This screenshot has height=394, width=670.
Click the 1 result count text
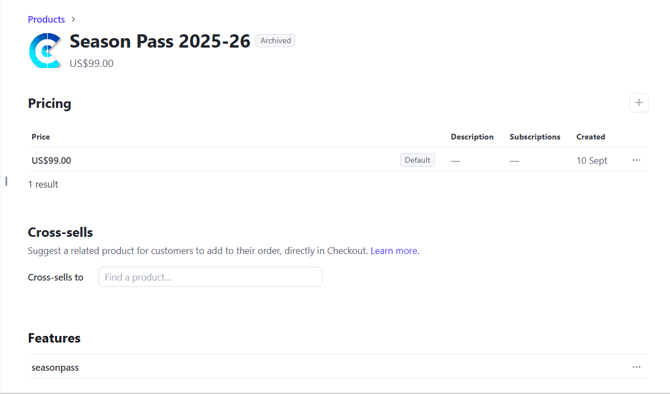pos(43,184)
